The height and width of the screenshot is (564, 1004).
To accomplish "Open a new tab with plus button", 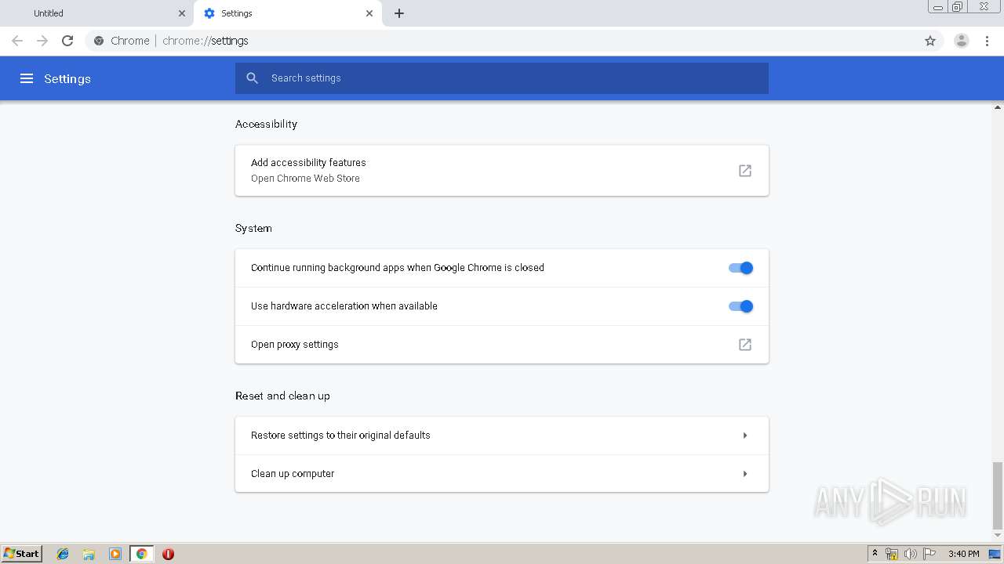I will (399, 13).
